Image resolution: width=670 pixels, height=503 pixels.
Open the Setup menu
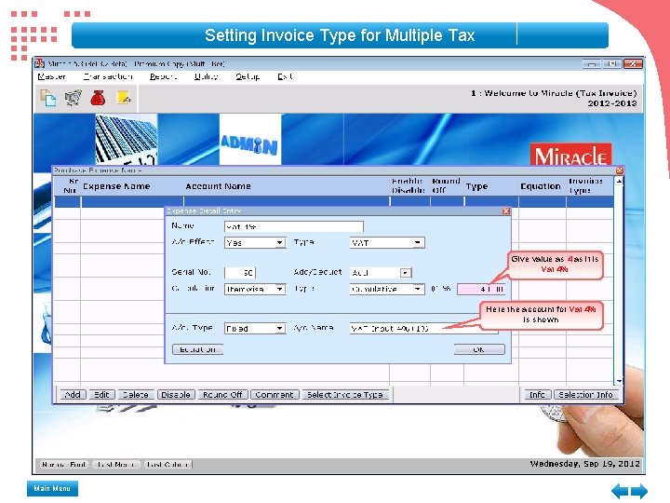pos(248,76)
